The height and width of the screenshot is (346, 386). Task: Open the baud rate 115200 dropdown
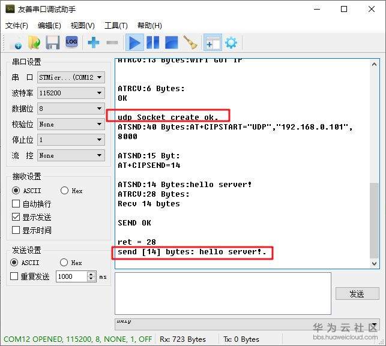71,93
